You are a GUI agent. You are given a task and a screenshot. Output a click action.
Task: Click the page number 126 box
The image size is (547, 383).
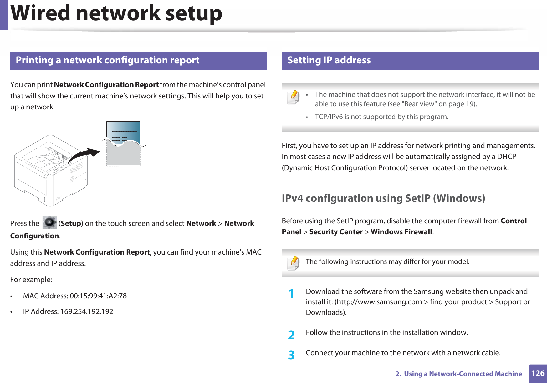[x=537, y=373]
